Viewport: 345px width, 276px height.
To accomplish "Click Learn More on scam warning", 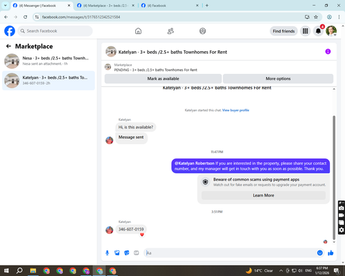I will (x=264, y=195).
